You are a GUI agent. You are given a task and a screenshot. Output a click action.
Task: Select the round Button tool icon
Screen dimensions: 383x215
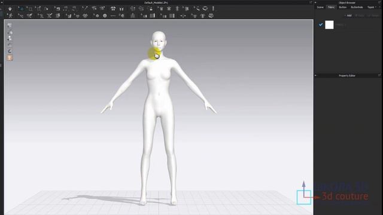point(105,16)
